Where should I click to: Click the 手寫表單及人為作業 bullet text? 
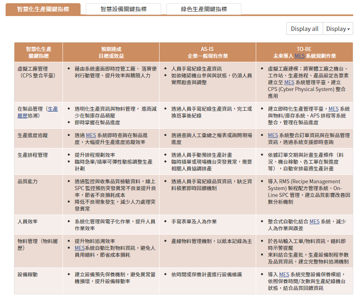coord(194,221)
